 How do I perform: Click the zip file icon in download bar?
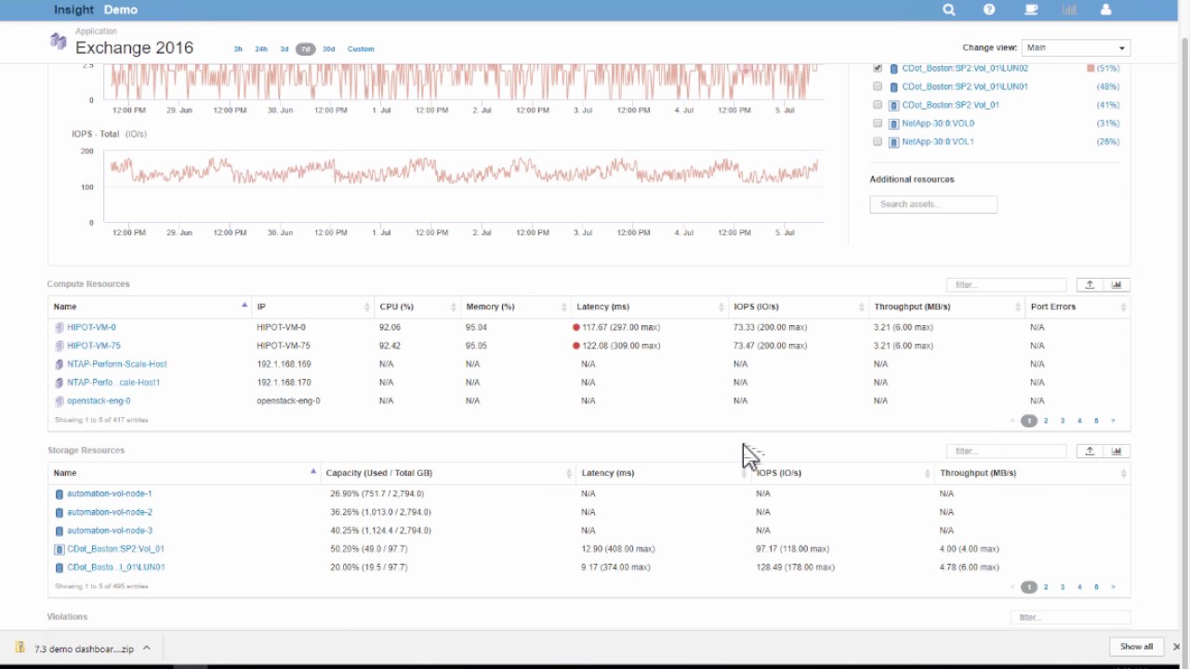[x=20, y=648]
